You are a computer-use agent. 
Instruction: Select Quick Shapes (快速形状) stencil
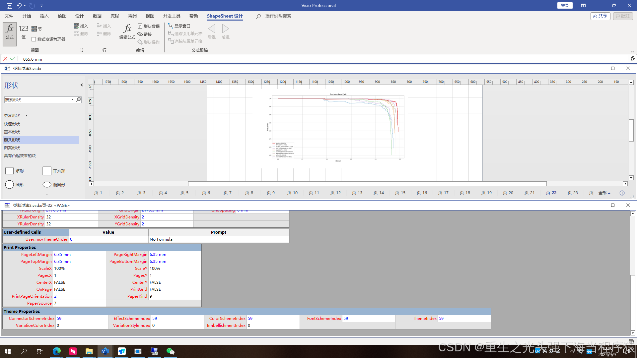click(12, 124)
